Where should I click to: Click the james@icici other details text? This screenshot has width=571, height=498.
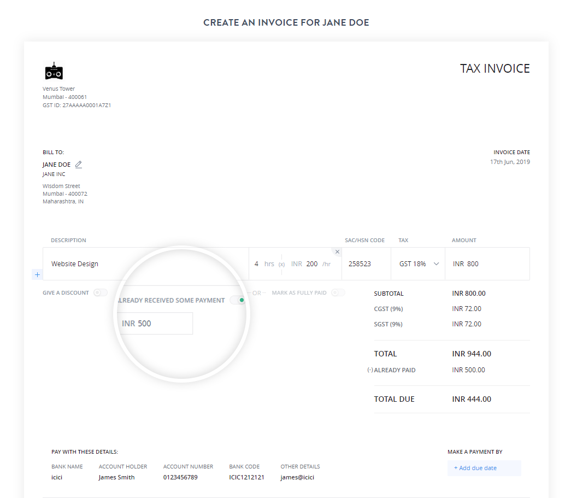click(297, 477)
